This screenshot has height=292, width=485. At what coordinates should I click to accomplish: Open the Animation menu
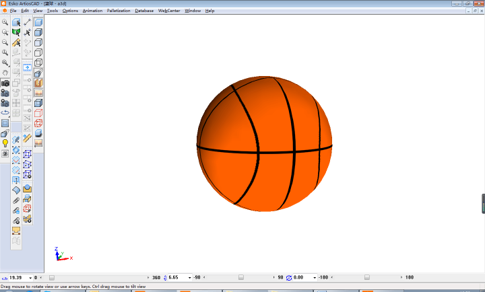[92, 11]
